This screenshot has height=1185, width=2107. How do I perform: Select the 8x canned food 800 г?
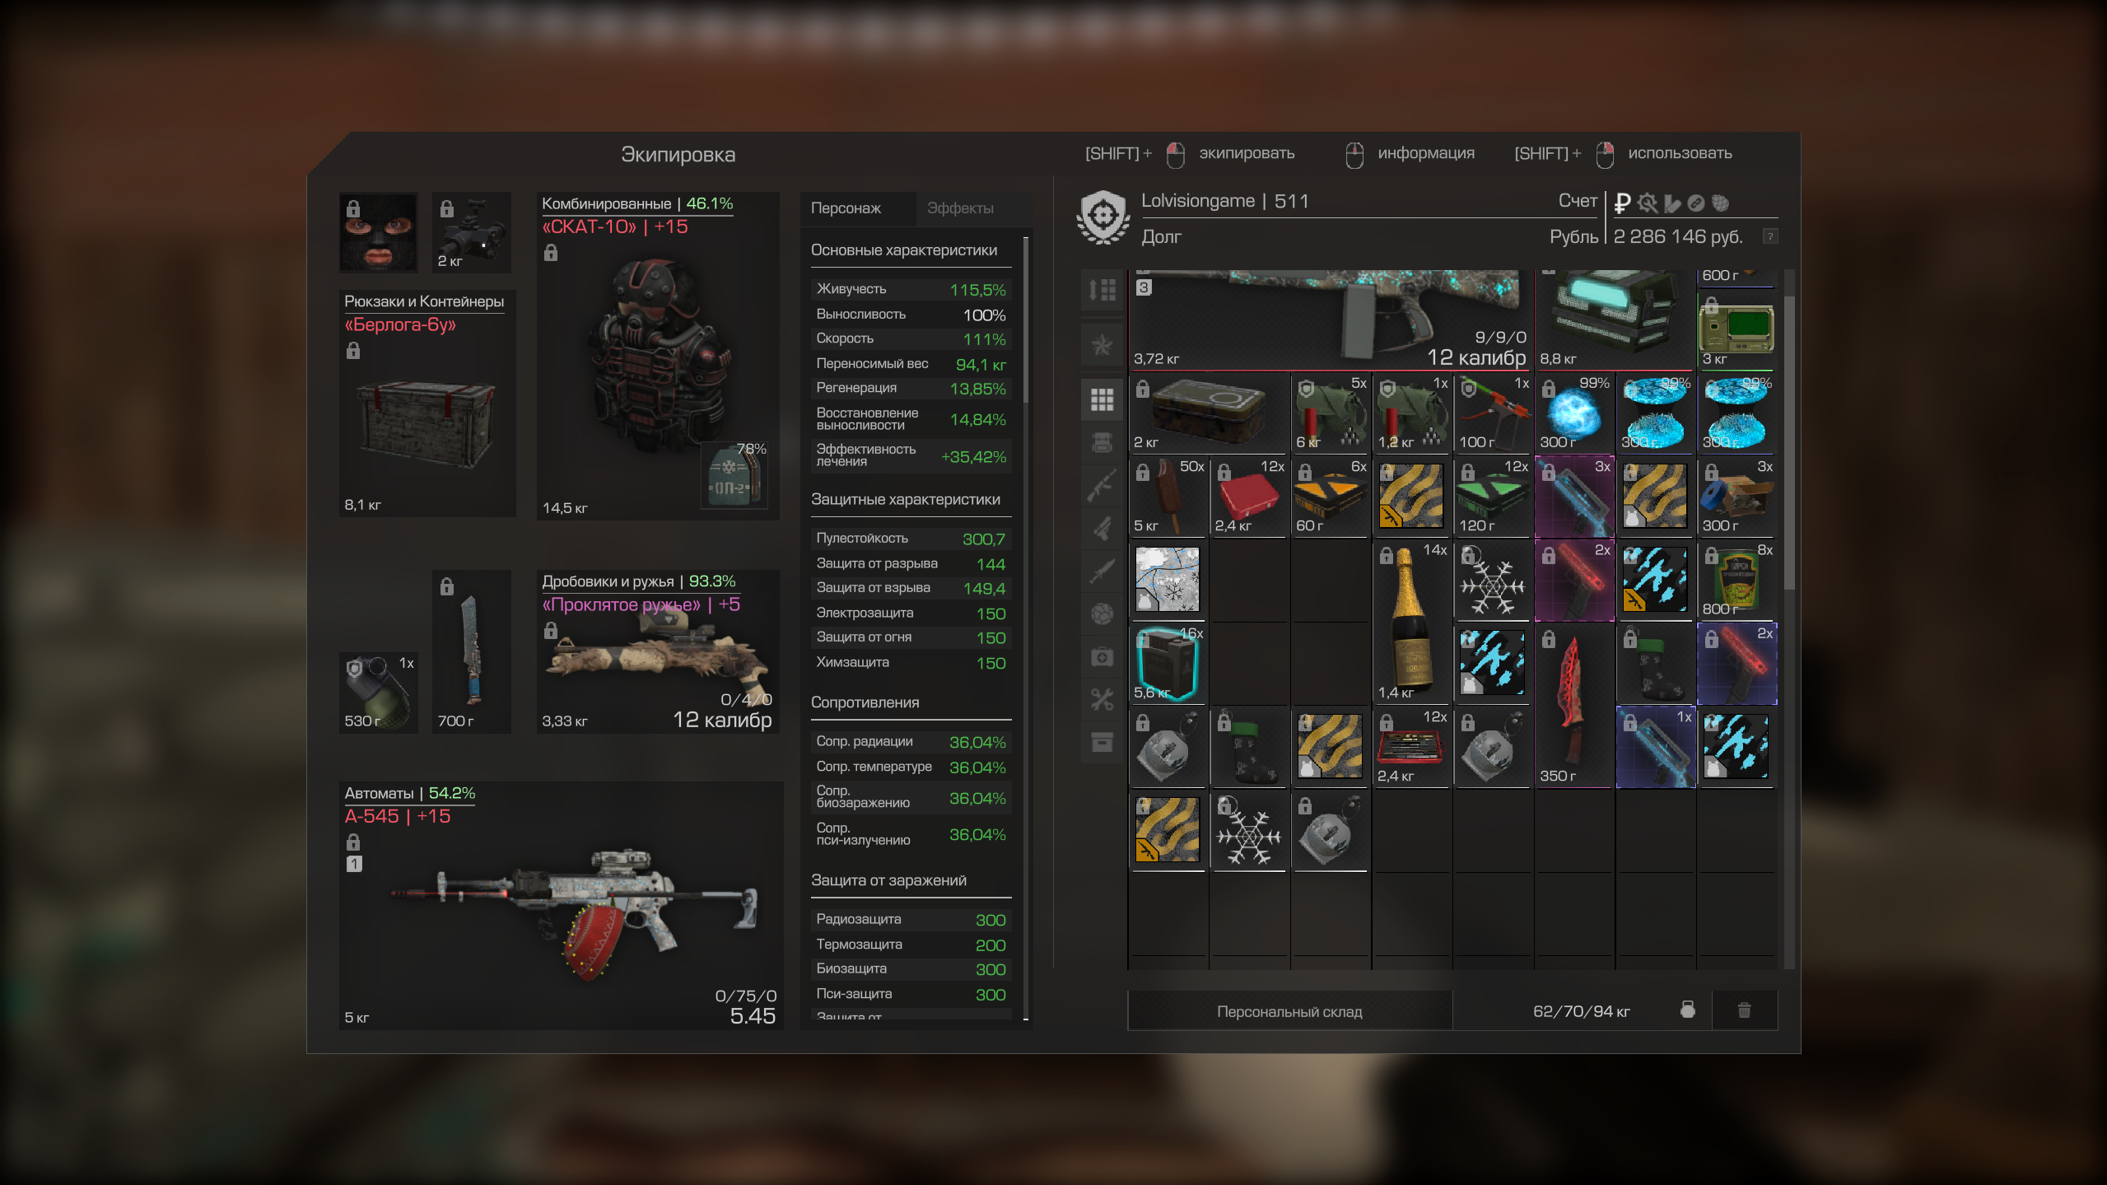1736,581
